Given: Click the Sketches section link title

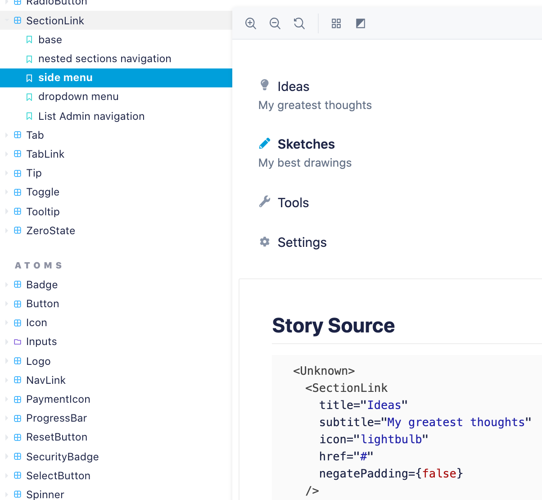Looking at the screenshot, I should coord(306,144).
